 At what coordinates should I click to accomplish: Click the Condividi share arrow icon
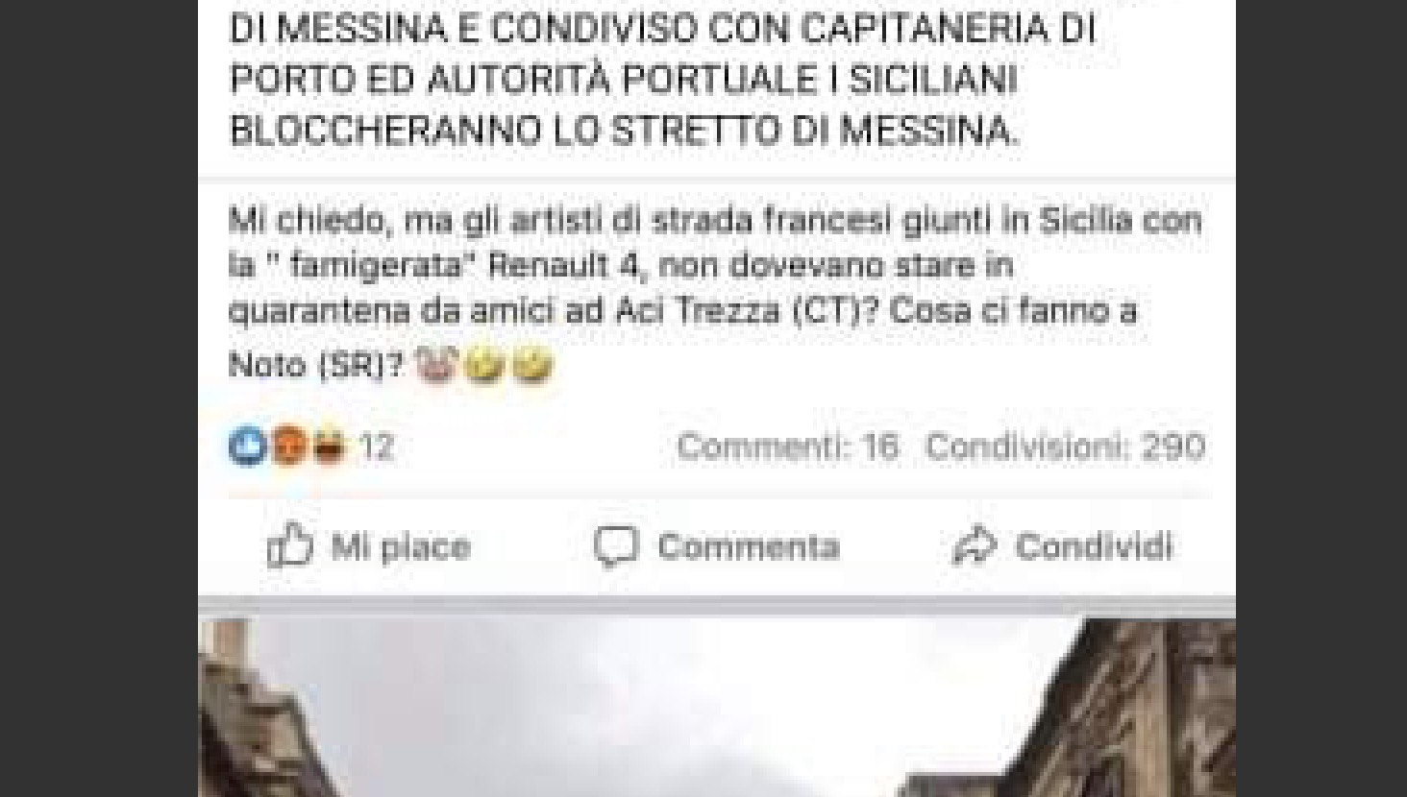point(974,546)
